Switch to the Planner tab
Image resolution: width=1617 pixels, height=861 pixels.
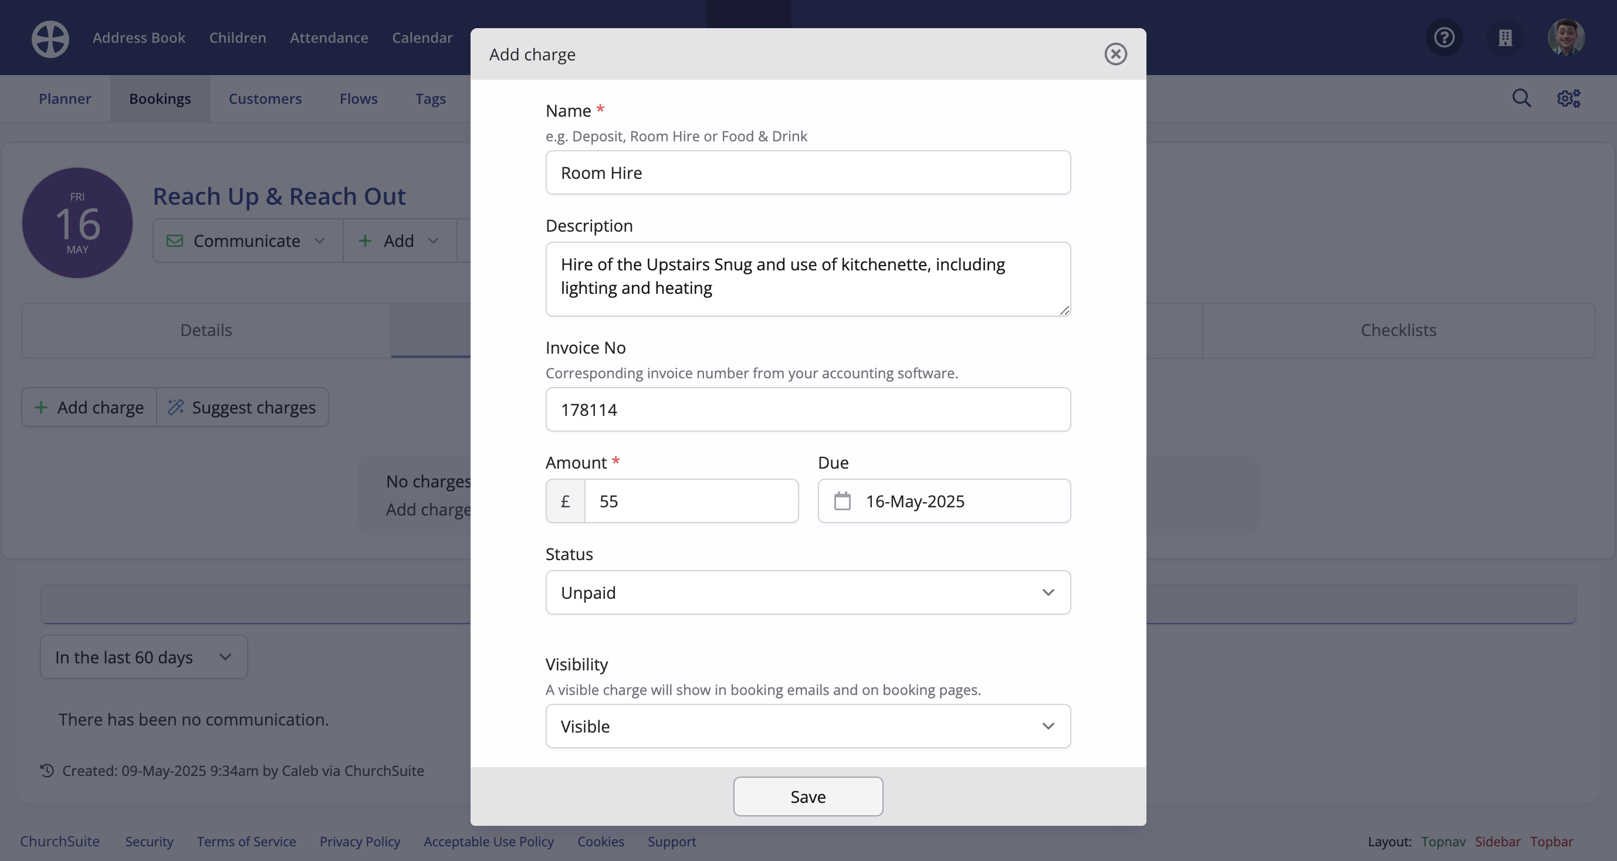pyautogui.click(x=65, y=99)
